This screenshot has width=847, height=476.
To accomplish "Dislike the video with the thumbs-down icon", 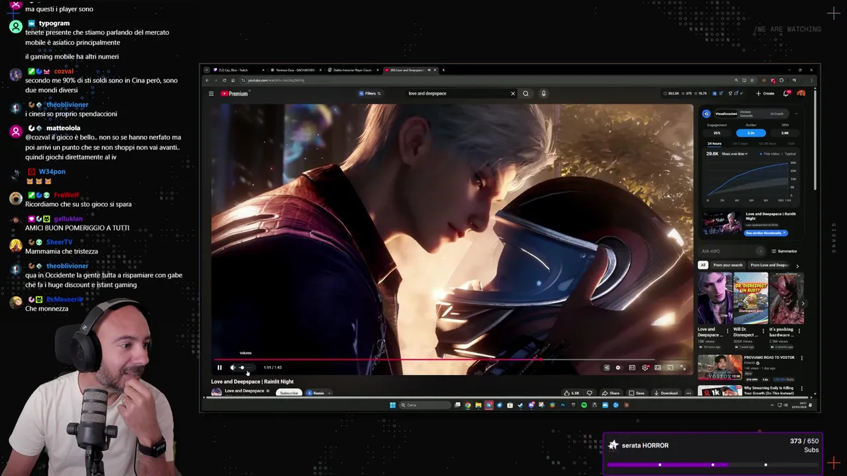I will coord(590,393).
